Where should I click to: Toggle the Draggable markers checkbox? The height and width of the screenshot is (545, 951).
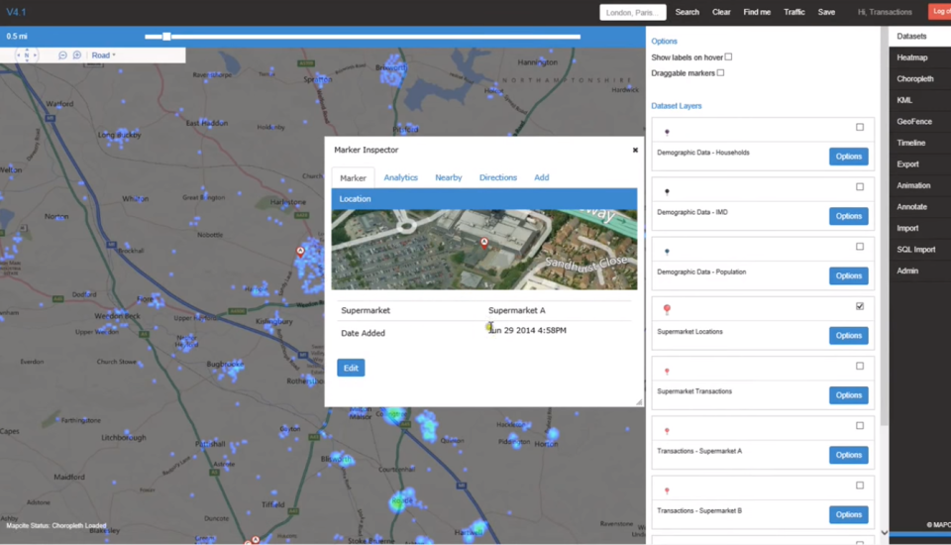click(720, 72)
